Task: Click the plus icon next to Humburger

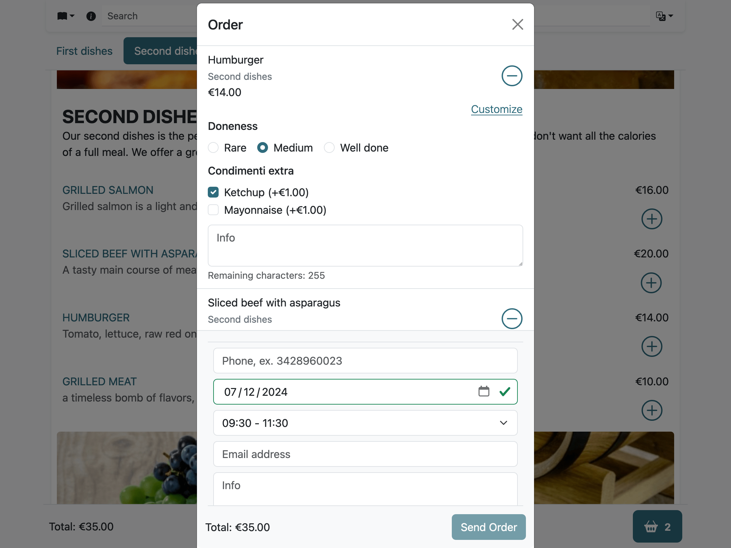Action: pos(651,346)
